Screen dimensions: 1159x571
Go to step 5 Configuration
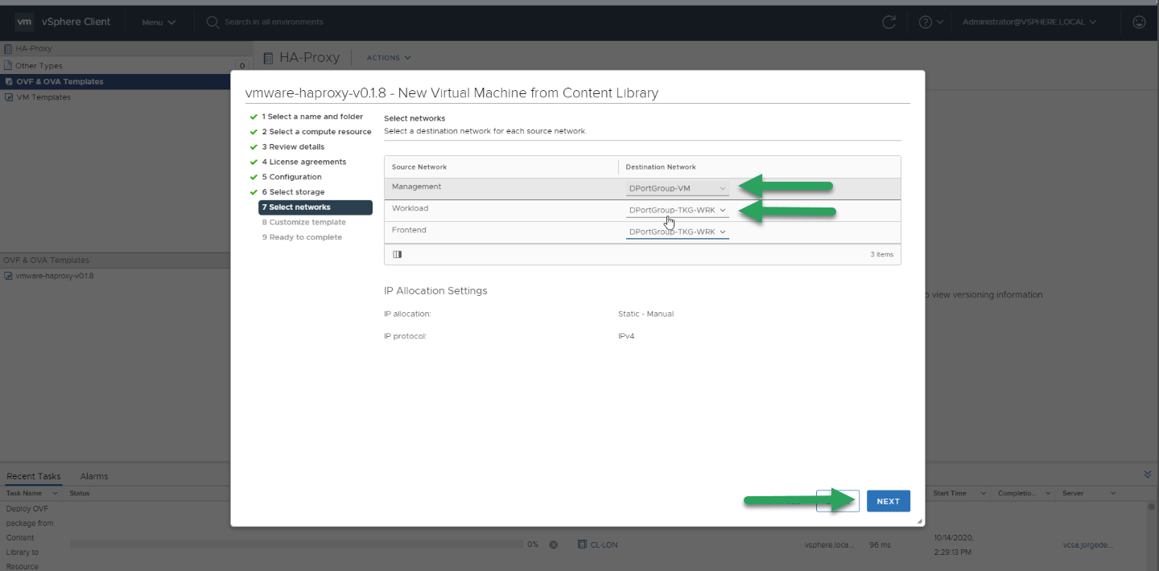tap(291, 177)
